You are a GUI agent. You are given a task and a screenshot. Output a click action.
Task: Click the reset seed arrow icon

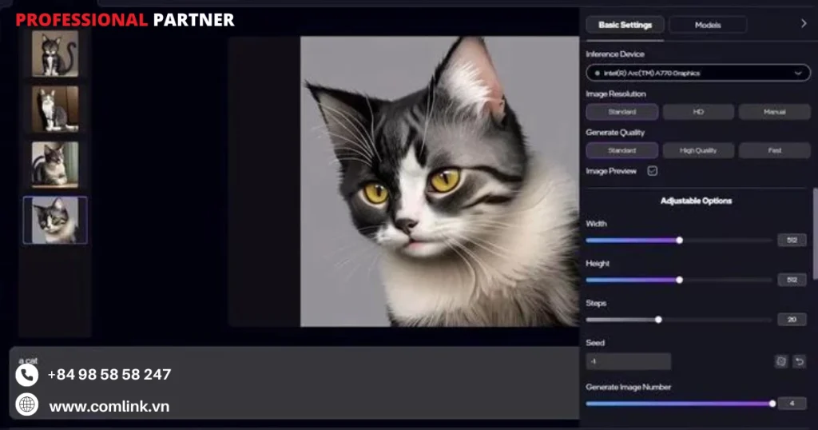click(x=799, y=361)
